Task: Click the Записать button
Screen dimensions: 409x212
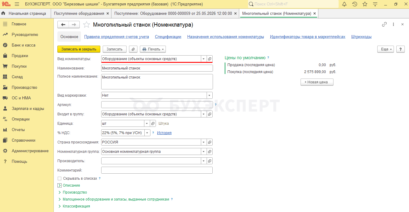Action: [x=114, y=49]
